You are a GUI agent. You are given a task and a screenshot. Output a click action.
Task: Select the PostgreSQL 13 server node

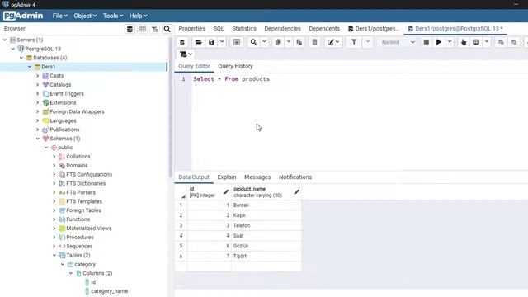[43, 49]
